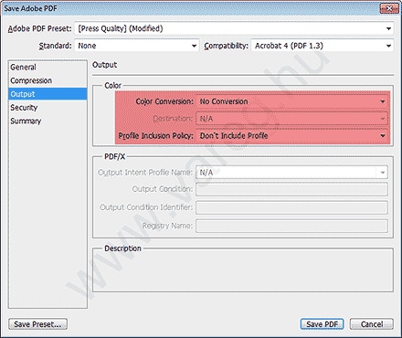Open the Destination dropdown showing N/A
This screenshot has width=402, height=338.
click(x=292, y=119)
